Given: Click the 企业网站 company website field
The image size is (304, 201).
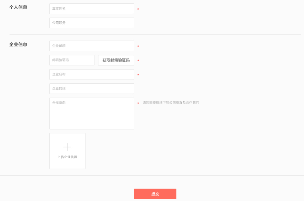Looking at the screenshot, I should (x=91, y=88).
